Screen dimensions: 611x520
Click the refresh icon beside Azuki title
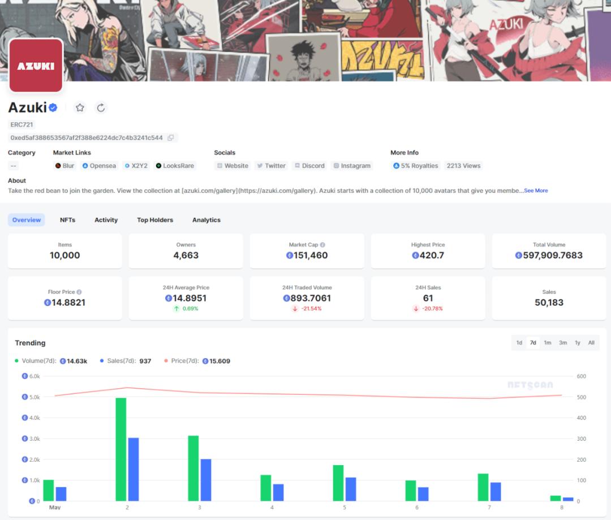click(x=101, y=108)
